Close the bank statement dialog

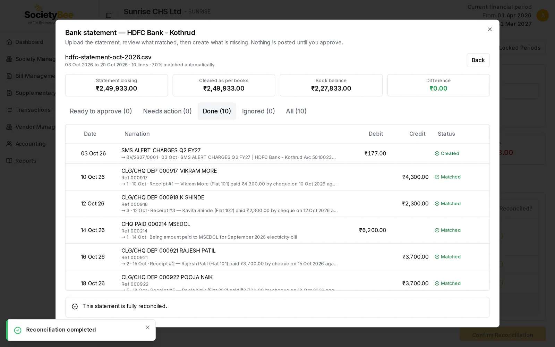click(x=490, y=29)
